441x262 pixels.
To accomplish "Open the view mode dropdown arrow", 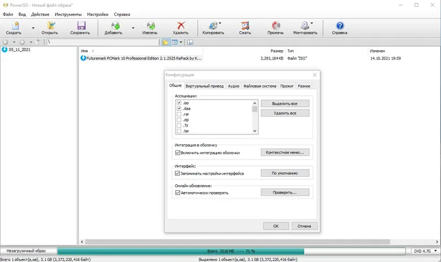I will point(181,42).
